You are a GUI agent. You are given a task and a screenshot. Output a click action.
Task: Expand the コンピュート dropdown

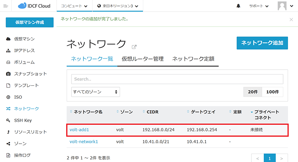[x=74, y=6]
